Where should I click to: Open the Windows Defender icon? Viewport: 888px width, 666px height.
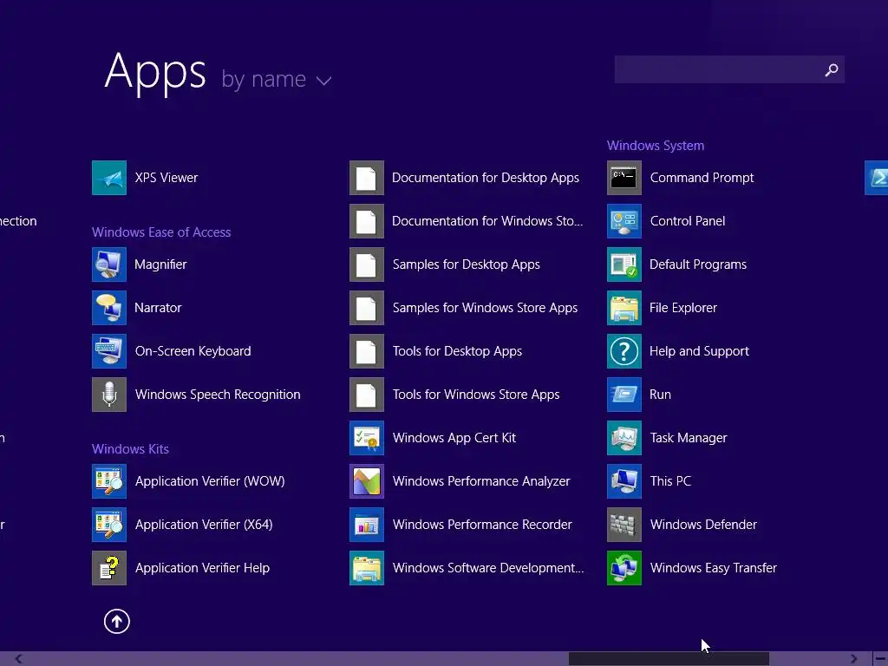tap(624, 525)
